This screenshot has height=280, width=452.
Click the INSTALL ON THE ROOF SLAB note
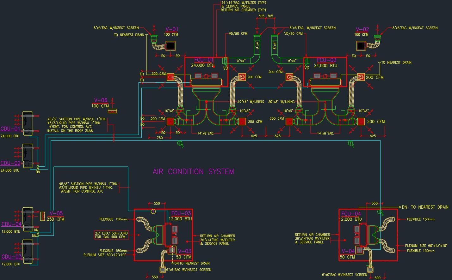click(x=70, y=131)
